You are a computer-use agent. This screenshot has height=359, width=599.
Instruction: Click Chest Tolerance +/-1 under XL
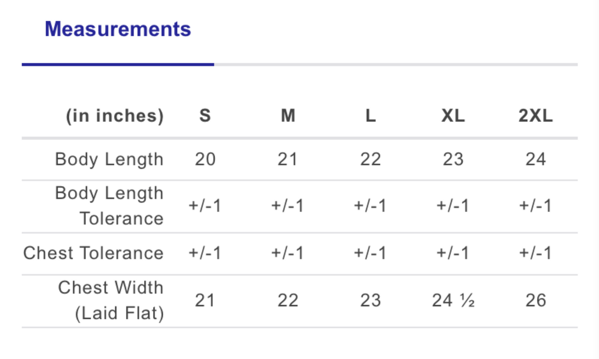pyautogui.click(x=453, y=253)
